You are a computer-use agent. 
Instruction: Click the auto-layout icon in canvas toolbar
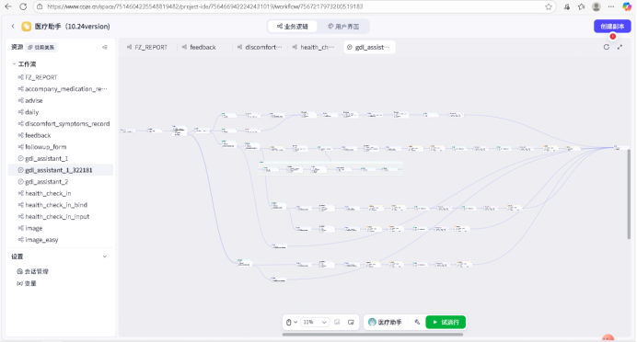point(337,322)
